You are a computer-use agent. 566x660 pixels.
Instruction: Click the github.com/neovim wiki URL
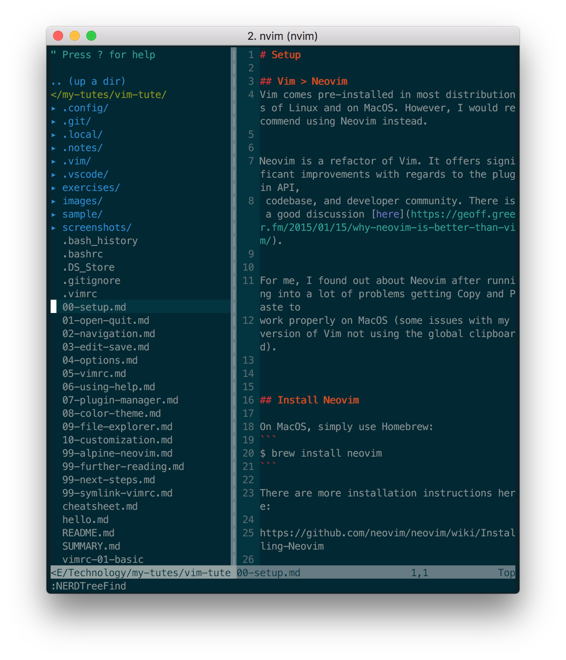(x=388, y=540)
